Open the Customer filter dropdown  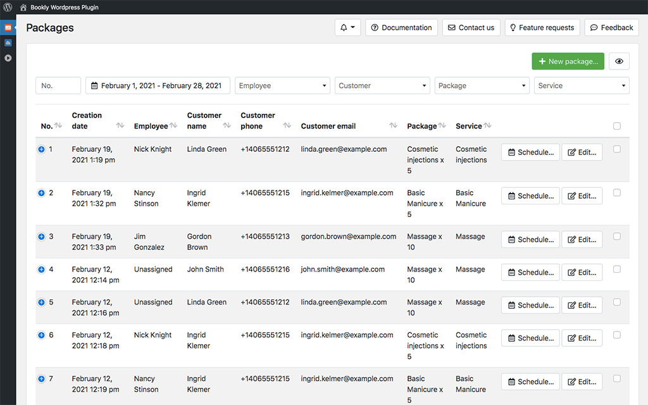point(382,85)
